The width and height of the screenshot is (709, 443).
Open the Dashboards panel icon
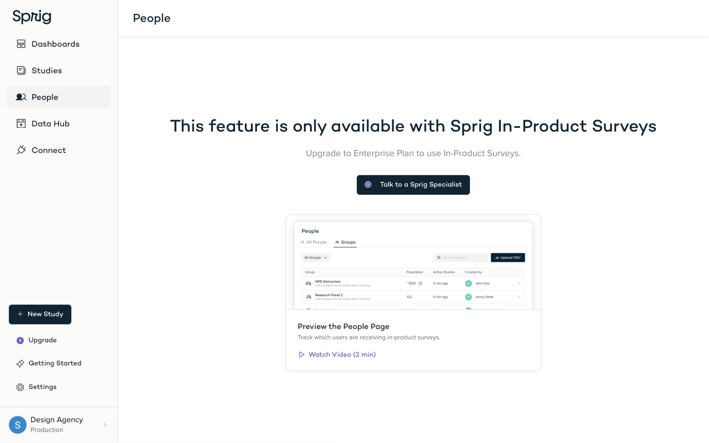click(x=21, y=44)
